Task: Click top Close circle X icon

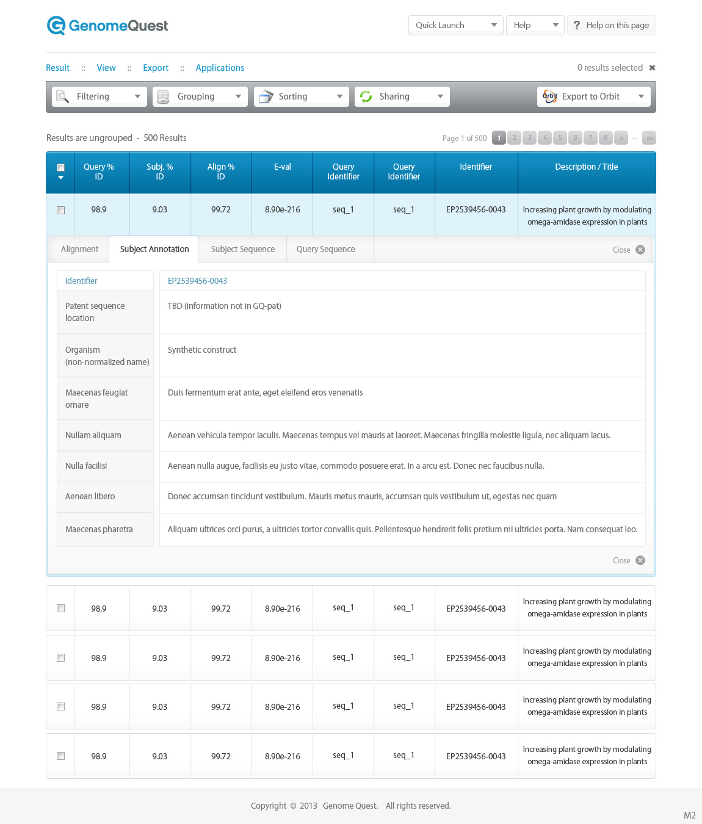Action: click(x=640, y=250)
